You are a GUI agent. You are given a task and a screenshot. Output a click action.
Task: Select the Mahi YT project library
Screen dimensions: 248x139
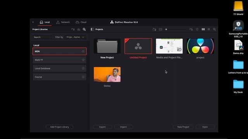tap(59, 60)
